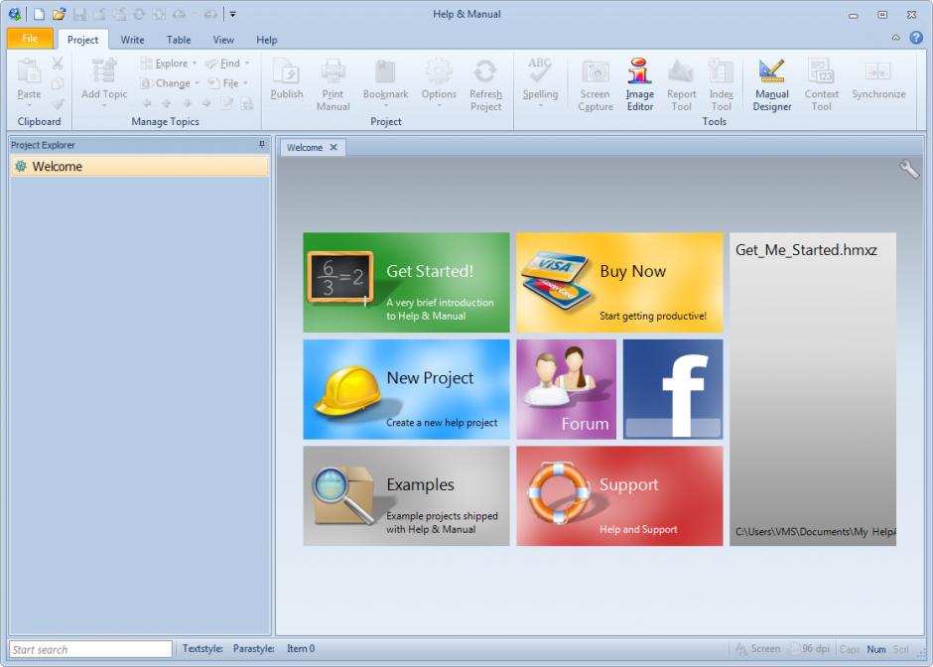The width and height of the screenshot is (933, 667).
Task: Click the Spelling ABC check icon
Action: point(540,70)
